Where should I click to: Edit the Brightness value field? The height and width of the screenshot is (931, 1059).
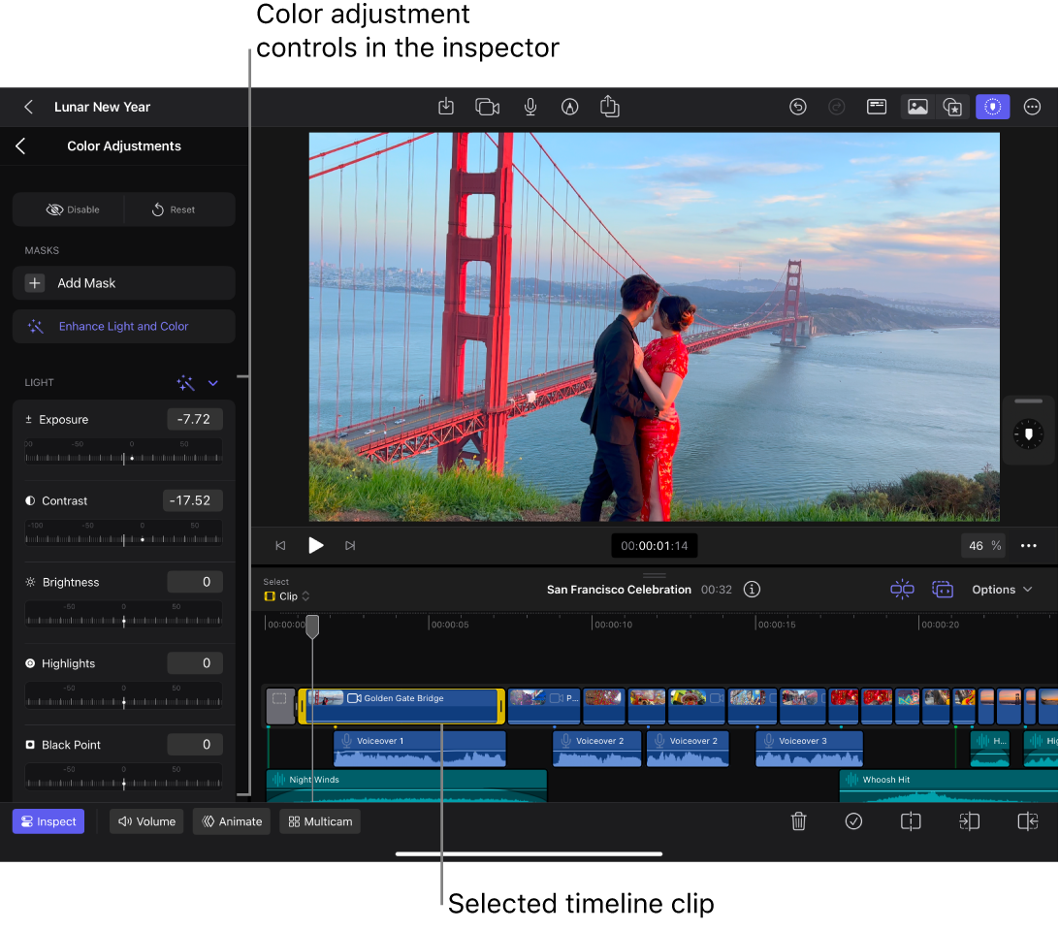(195, 582)
